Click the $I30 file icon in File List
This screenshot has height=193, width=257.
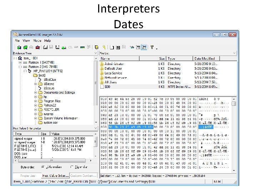pyautogui.click(x=102, y=86)
